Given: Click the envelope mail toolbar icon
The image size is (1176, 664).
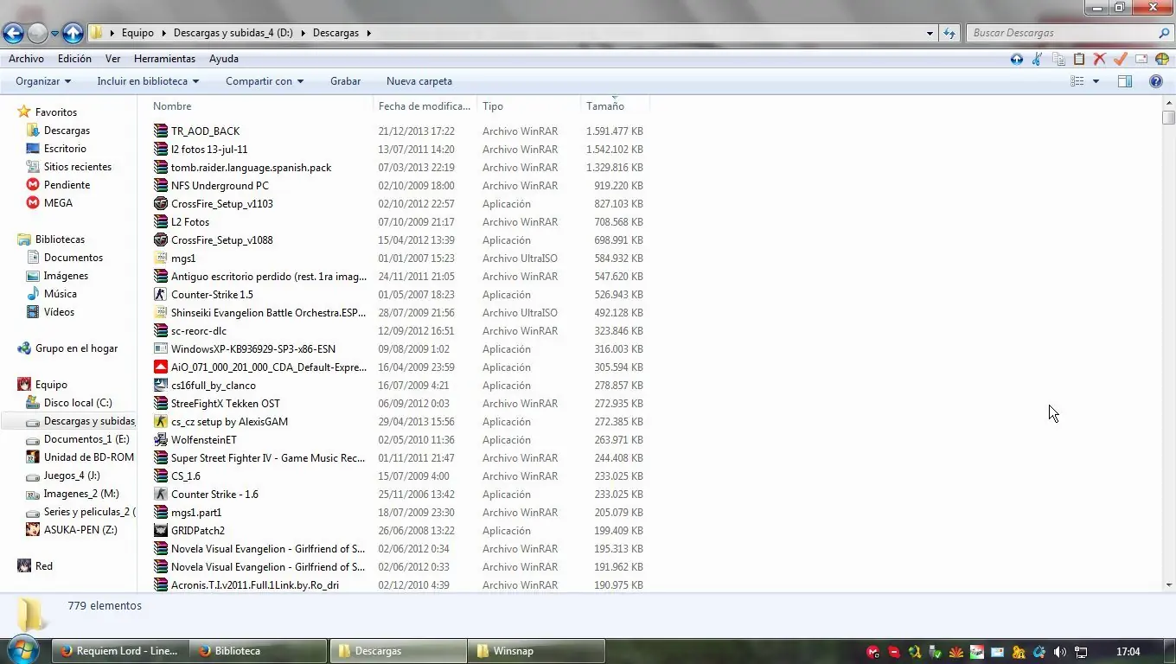Looking at the screenshot, I should (1141, 59).
